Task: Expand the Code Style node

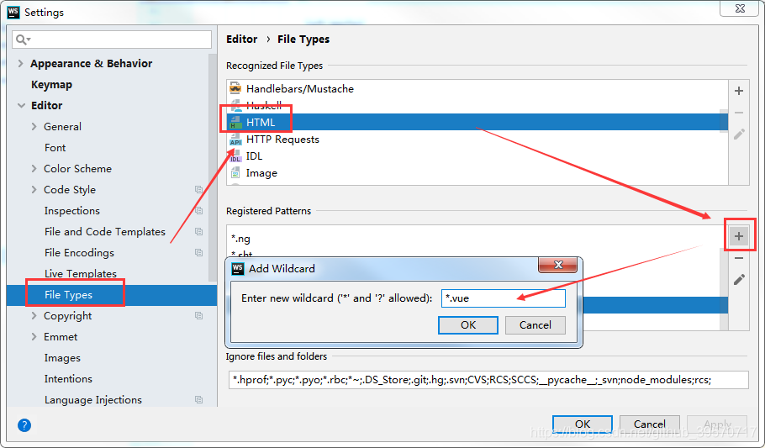Action: [34, 189]
